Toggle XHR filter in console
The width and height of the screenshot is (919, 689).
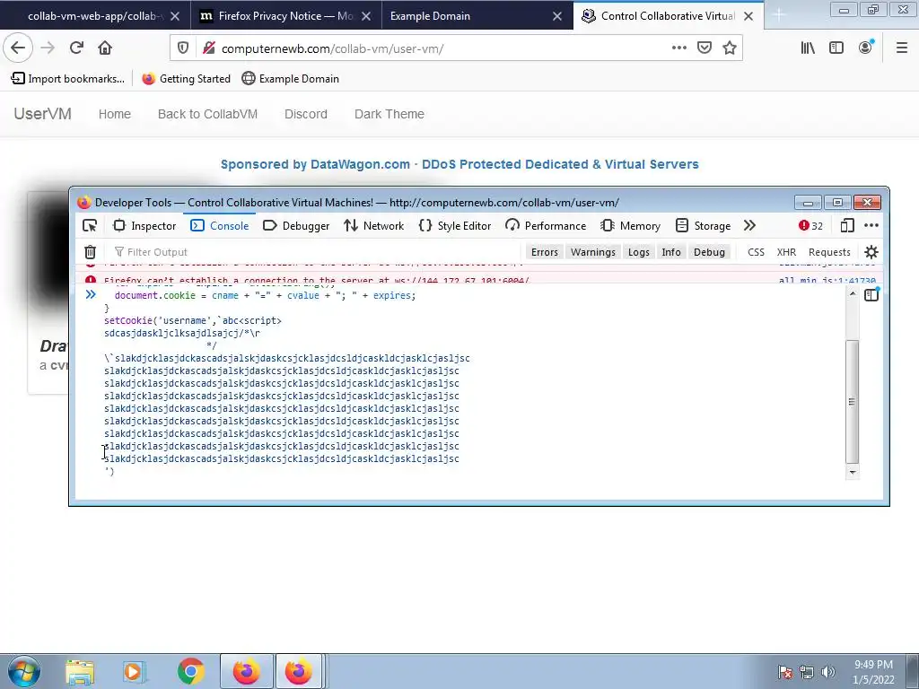(x=786, y=252)
